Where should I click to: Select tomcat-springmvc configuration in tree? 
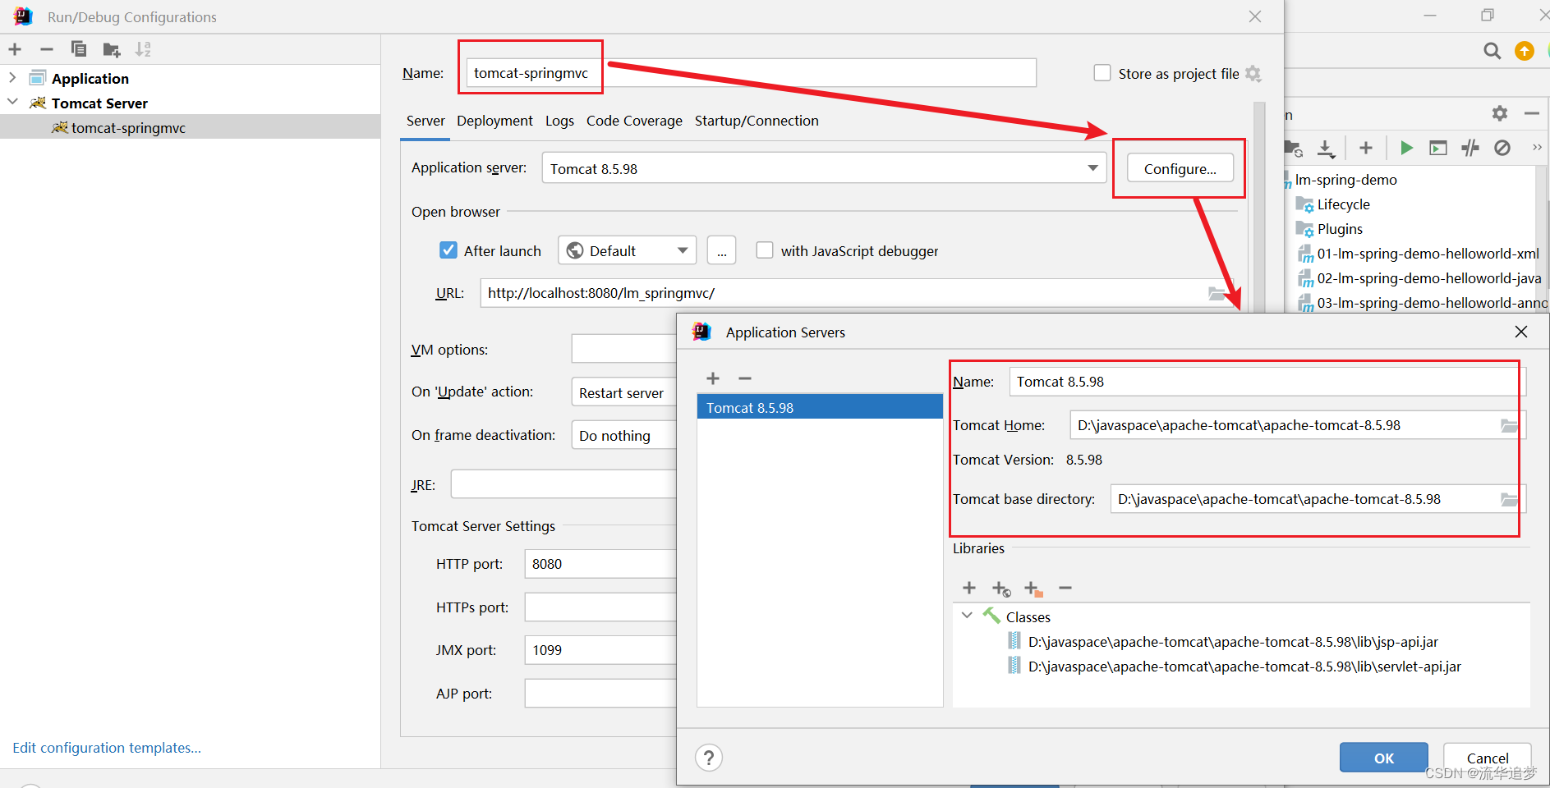pyautogui.click(x=190, y=127)
